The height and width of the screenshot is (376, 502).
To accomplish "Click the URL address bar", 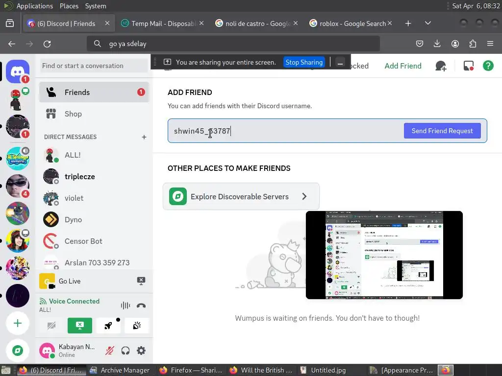I will [x=233, y=44].
